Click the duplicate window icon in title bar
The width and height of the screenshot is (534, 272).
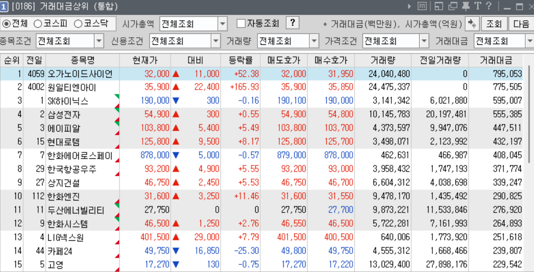click(x=453, y=6)
